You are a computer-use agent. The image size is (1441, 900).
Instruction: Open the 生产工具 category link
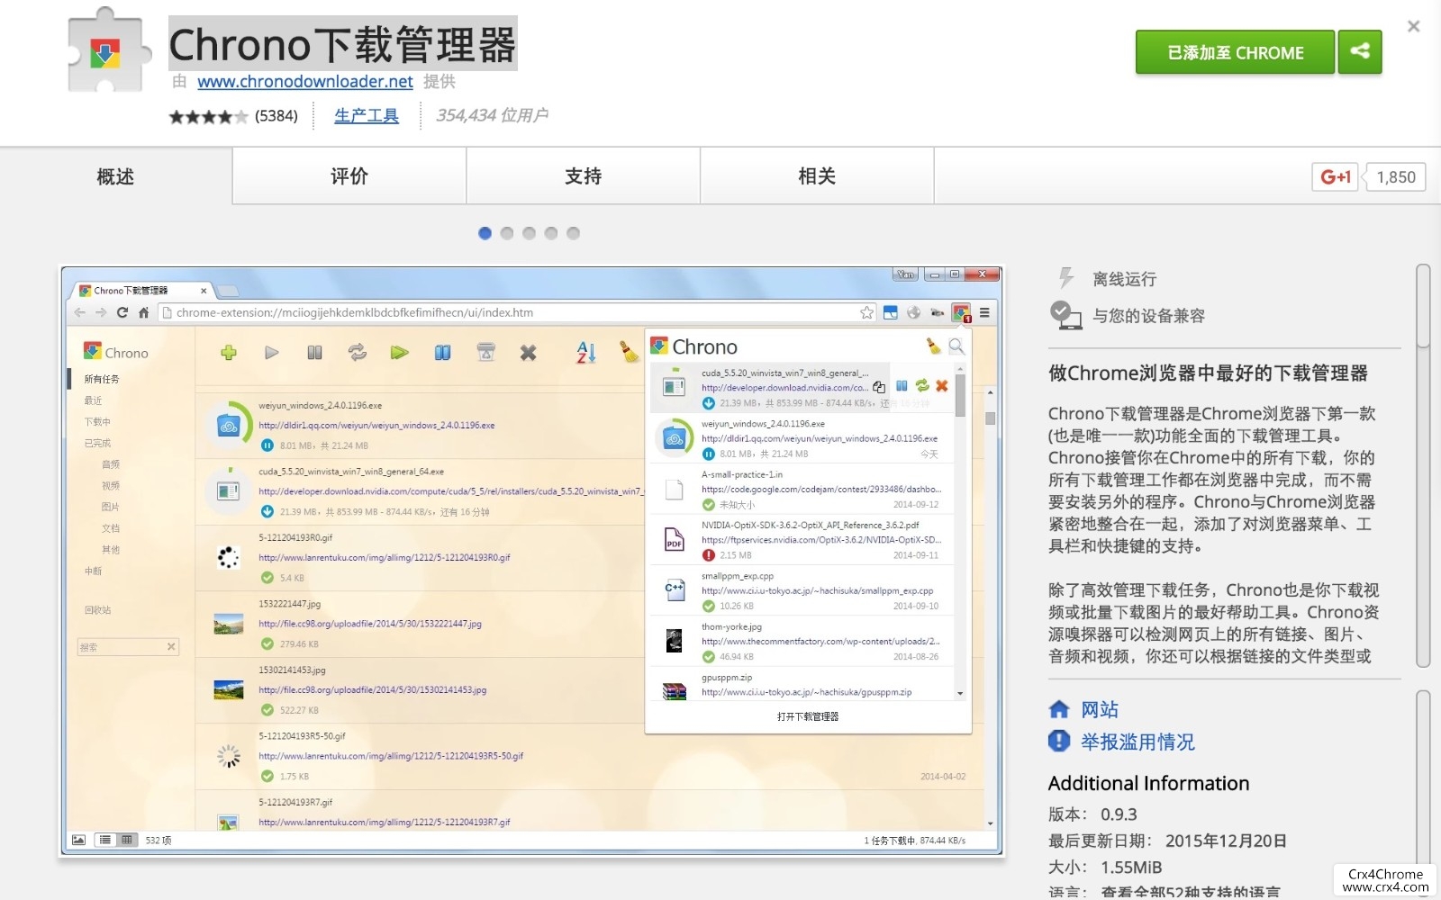pos(367,115)
